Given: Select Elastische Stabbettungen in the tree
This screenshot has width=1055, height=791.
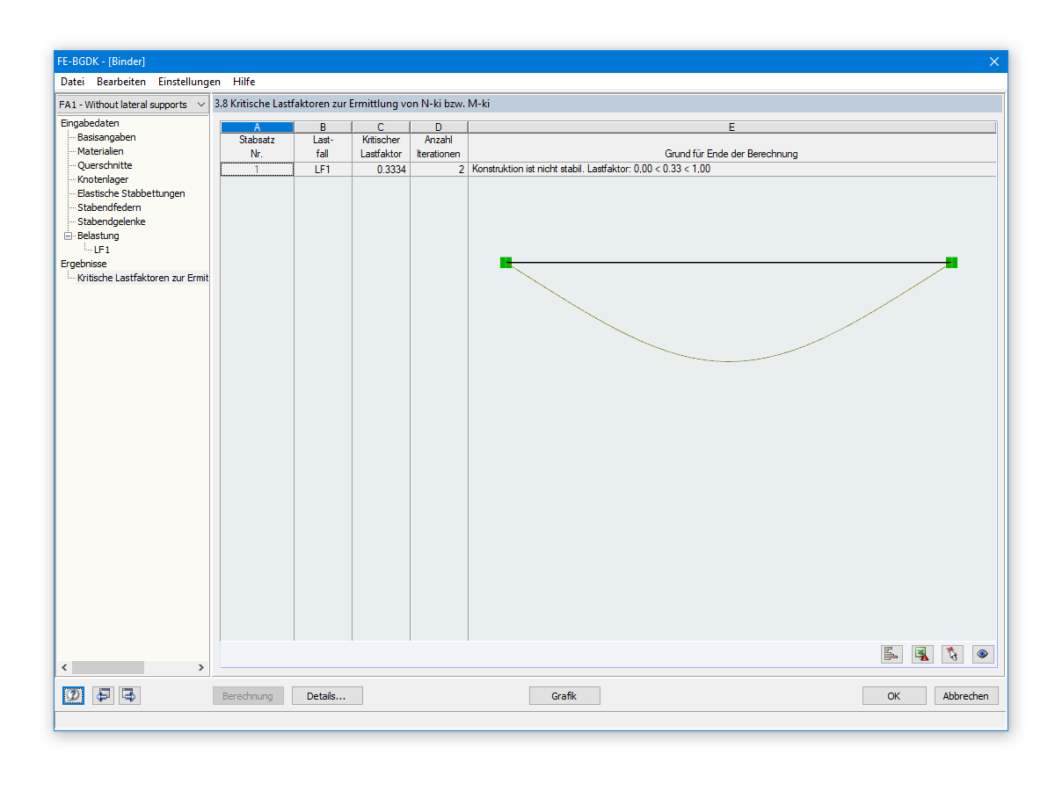Looking at the screenshot, I should coord(131,193).
